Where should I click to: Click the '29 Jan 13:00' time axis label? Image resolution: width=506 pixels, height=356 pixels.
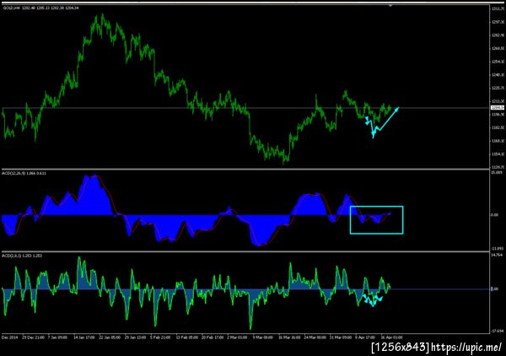pos(135,337)
